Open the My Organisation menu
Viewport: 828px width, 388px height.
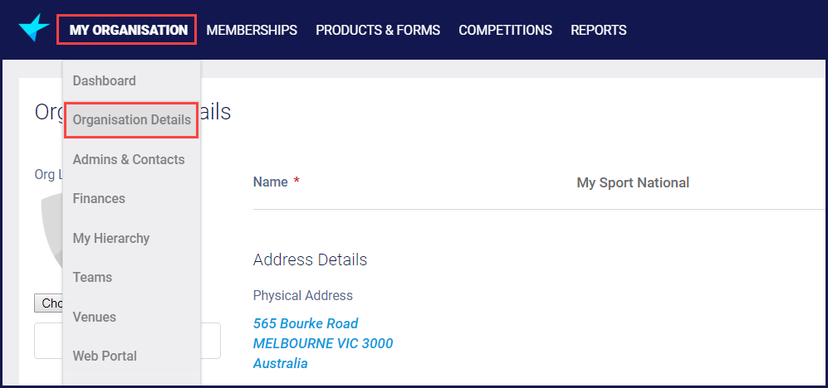pos(128,30)
